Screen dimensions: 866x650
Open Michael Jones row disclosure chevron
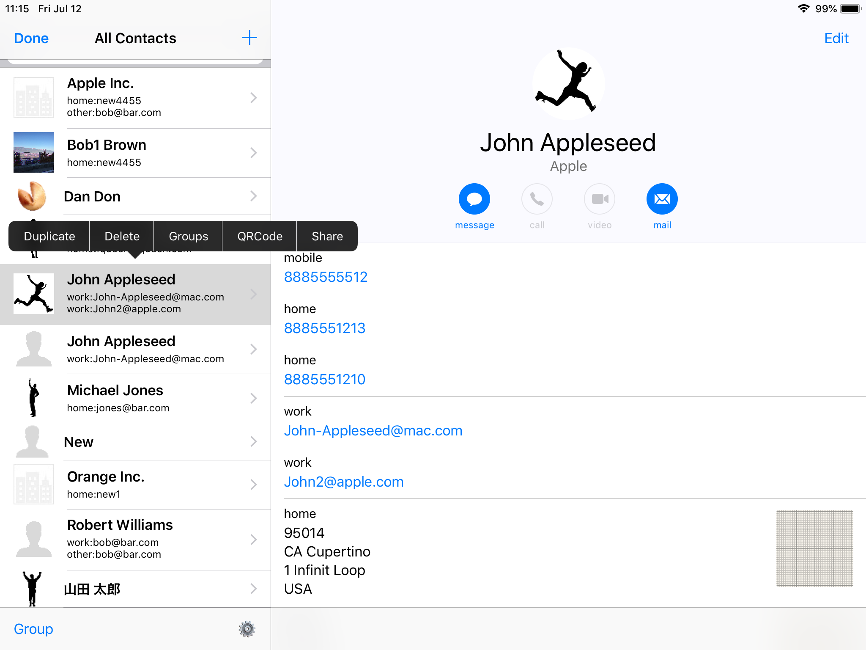[x=254, y=398]
